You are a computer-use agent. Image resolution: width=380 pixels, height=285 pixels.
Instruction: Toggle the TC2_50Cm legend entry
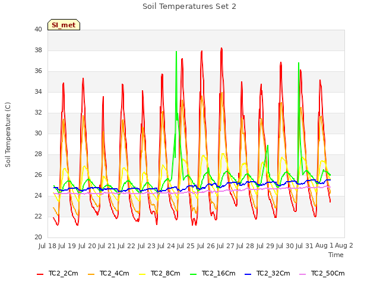point(322,274)
